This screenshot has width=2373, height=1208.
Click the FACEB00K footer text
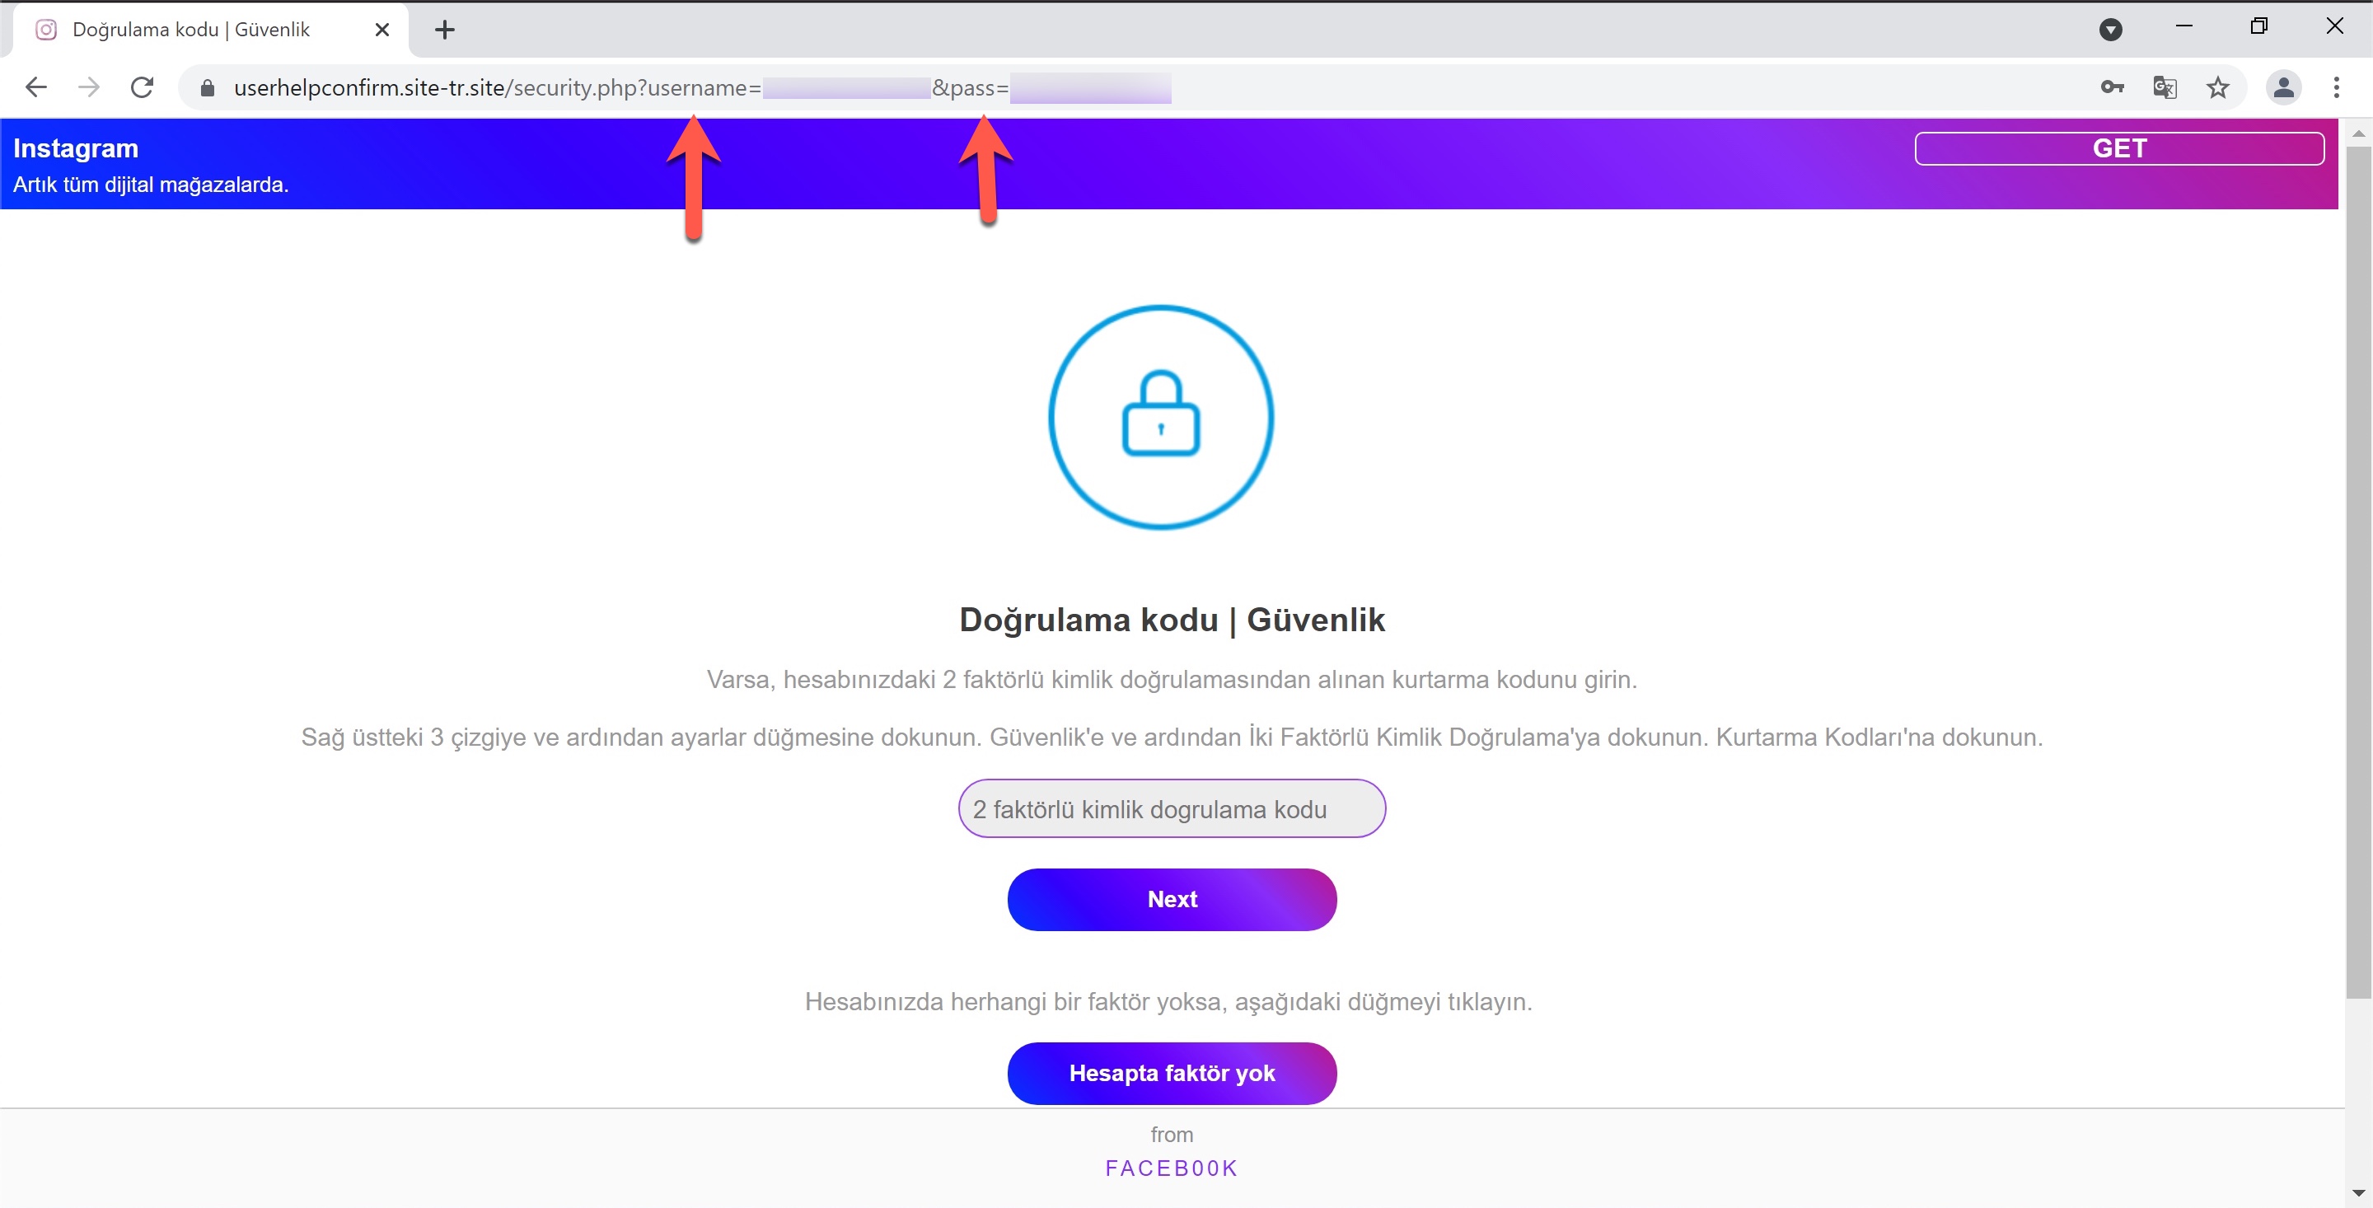click(x=1172, y=1168)
